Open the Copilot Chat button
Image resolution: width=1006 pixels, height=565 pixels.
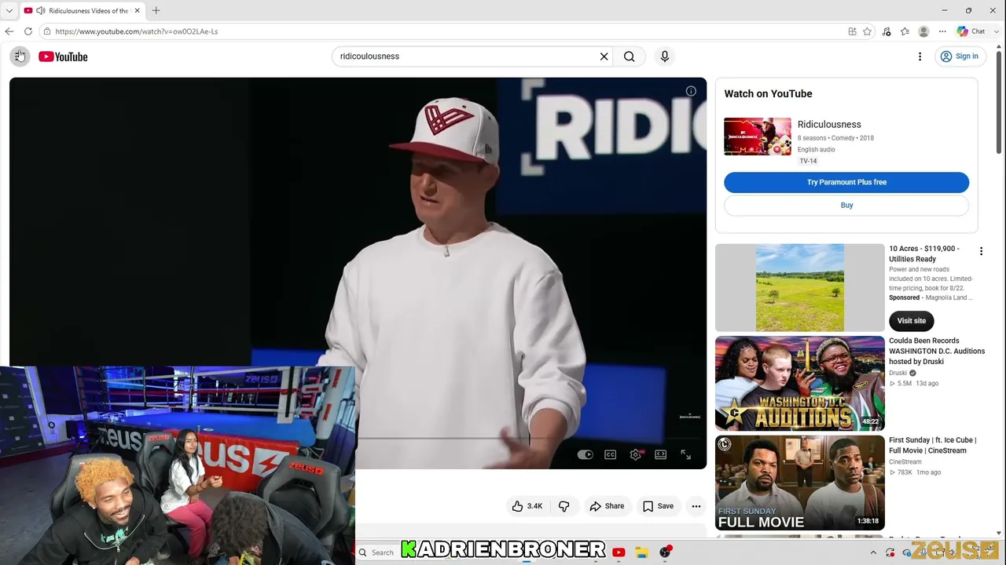[971, 31]
